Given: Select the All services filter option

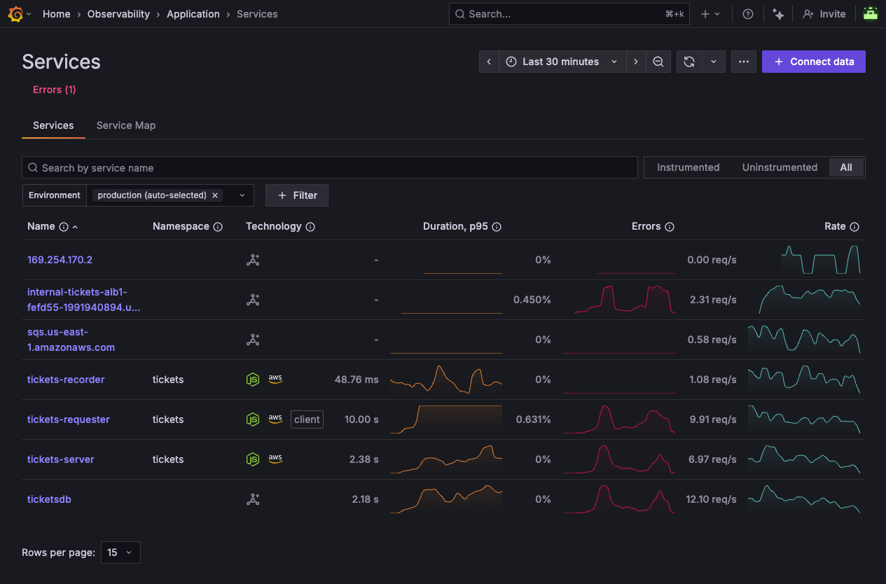Looking at the screenshot, I should [x=846, y=167].
